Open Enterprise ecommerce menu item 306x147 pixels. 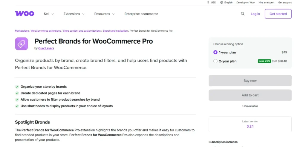[141, 14]
